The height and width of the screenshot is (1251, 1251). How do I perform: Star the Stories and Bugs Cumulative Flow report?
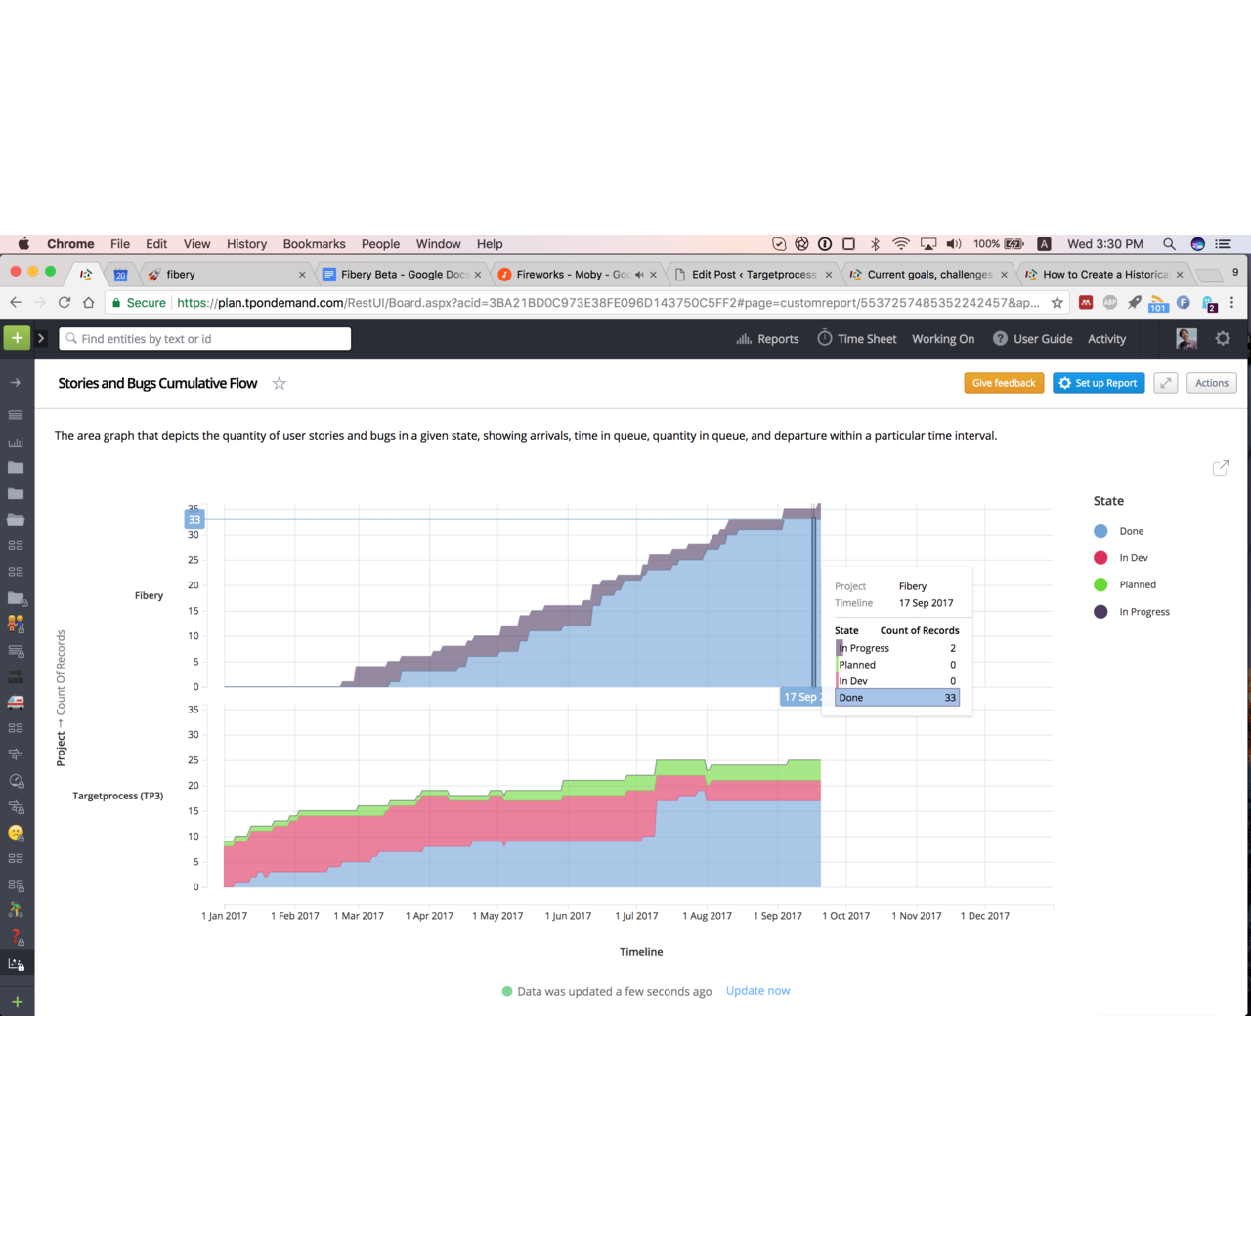[x=280, y=383]
